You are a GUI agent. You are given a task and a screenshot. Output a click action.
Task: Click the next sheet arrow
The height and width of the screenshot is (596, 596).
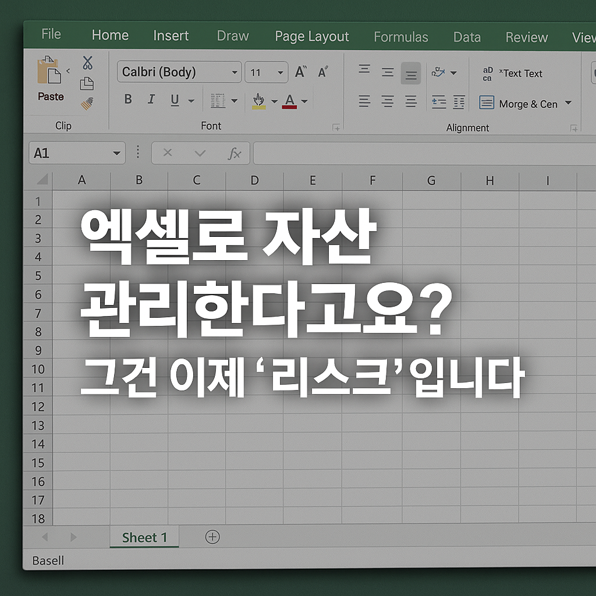(x=73, y=537)
